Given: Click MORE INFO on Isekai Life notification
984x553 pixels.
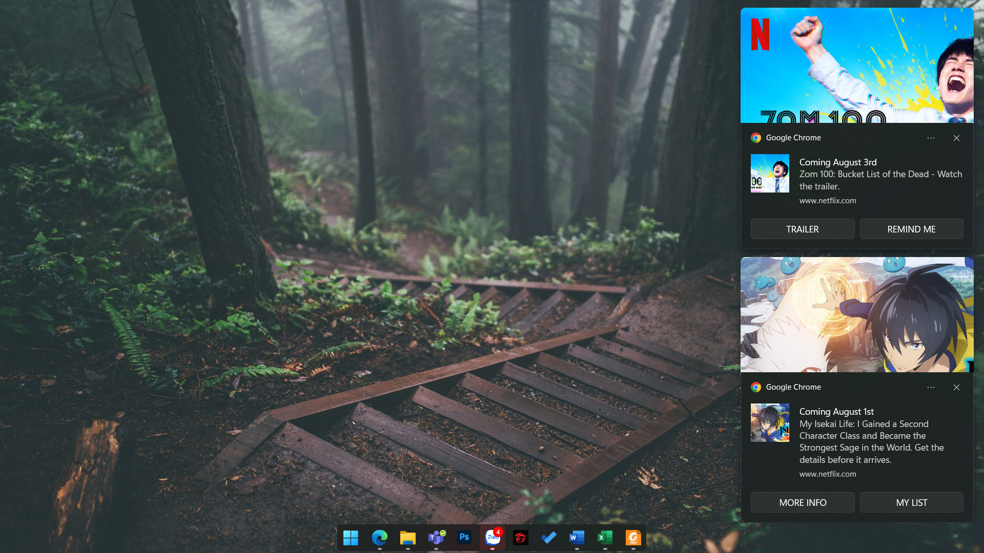Looking at the screenshot, I should [802, 503].
